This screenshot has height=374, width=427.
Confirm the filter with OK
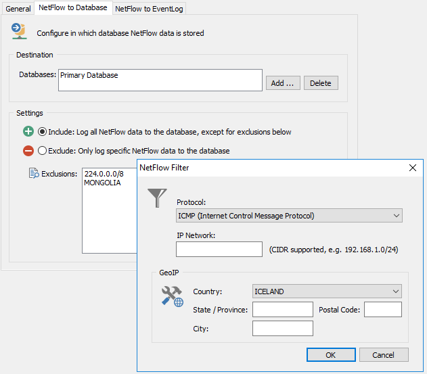coord(331,354)
